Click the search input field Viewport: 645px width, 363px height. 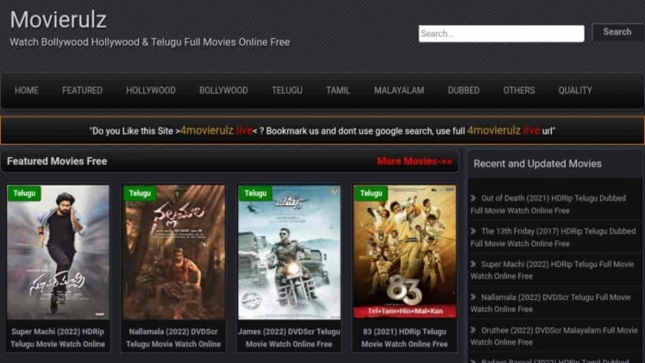tap(501, 34)
